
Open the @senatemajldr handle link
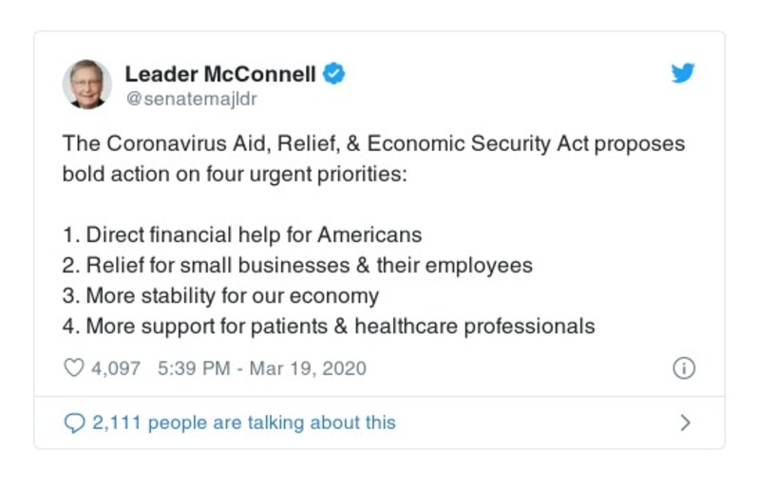(191, 99)
